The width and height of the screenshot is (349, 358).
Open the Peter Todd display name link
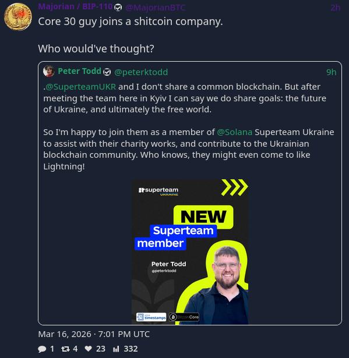coord(79,71)
